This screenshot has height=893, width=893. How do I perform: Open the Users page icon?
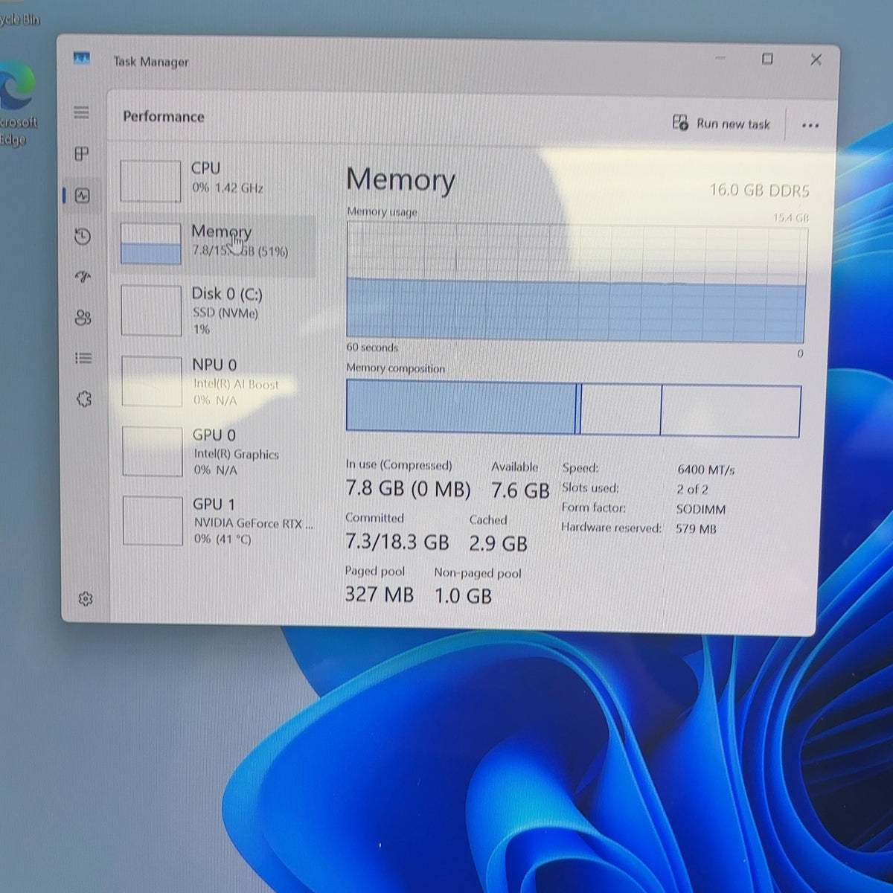point(83,319)
